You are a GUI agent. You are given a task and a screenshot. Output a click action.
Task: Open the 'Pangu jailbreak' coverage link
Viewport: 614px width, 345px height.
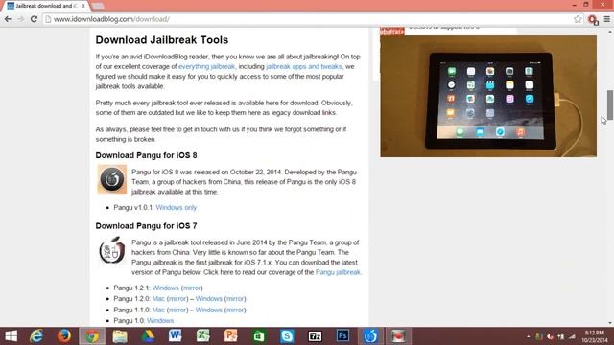tap(338, 272)
